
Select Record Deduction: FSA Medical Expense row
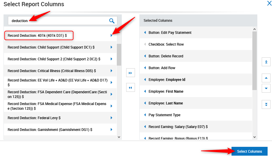click(60, 106)
